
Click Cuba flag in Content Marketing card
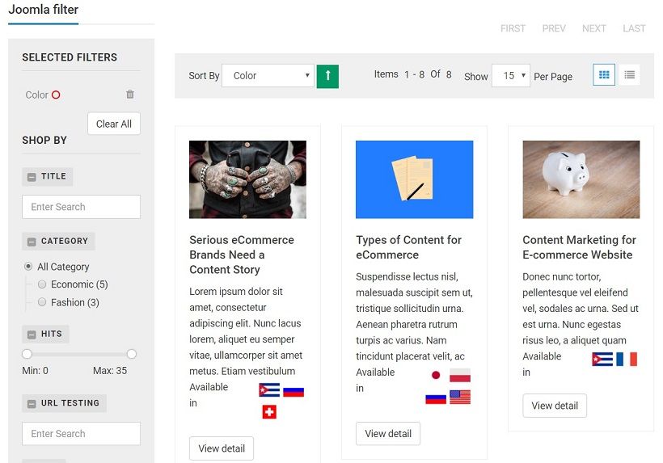[x=602, y=359]
